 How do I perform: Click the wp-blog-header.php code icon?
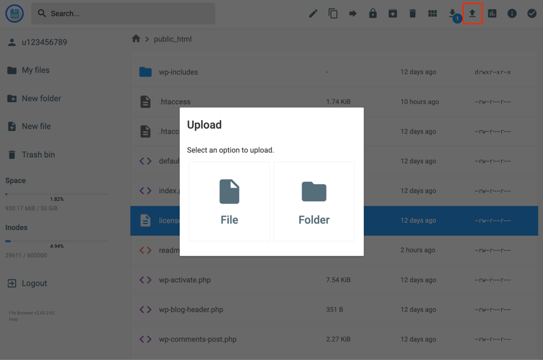point(145,310)
